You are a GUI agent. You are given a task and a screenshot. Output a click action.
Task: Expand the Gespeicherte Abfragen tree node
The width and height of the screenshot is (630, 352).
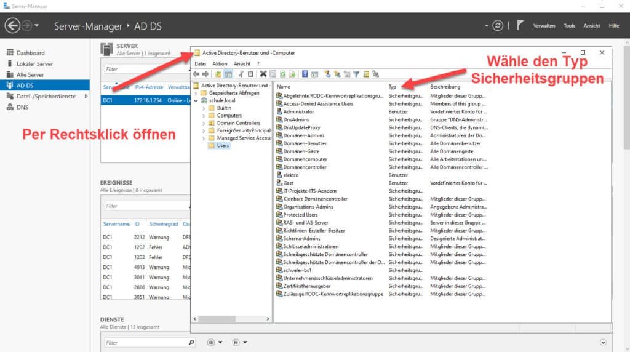pyautogui.click(x=196, y=93)
